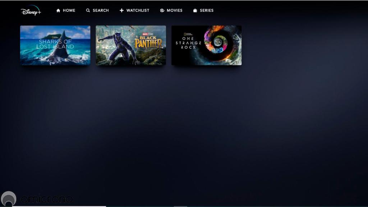This screenshot has height=207, width=368.
Task: Click the omicrono circular logo watermark
Action: [x=9, y=199]
